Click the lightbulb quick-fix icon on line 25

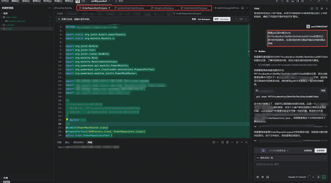coord(67,120)
